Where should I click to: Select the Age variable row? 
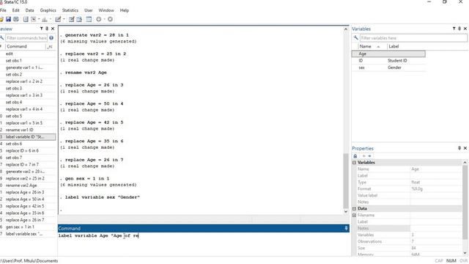click(x=388, y=54)
